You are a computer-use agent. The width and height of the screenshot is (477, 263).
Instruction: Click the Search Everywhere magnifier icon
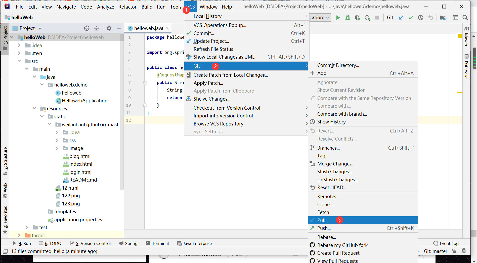click(465, 18)
